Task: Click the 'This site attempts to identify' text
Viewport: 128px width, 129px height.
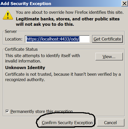Action: click(42, 58)
